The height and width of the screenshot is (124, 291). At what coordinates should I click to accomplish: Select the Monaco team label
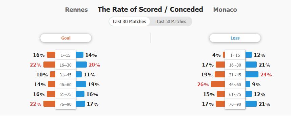click(x=225, y=9)
